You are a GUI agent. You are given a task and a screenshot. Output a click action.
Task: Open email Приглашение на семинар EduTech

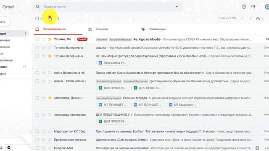pos(150,131)
